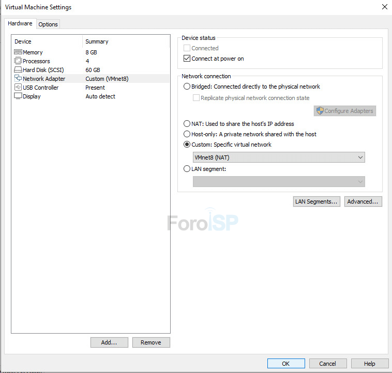Open the LAN Segments... dialog
The image size is (392, 373).
pyautogui.click(x=316, y=202)
